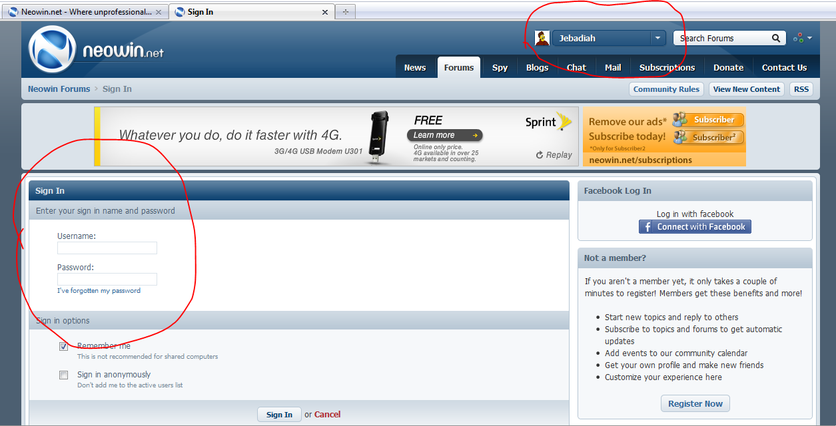Click the Neowin.net globe logo
The height and width of the screenshot is (426, 836).
[52, 50]
